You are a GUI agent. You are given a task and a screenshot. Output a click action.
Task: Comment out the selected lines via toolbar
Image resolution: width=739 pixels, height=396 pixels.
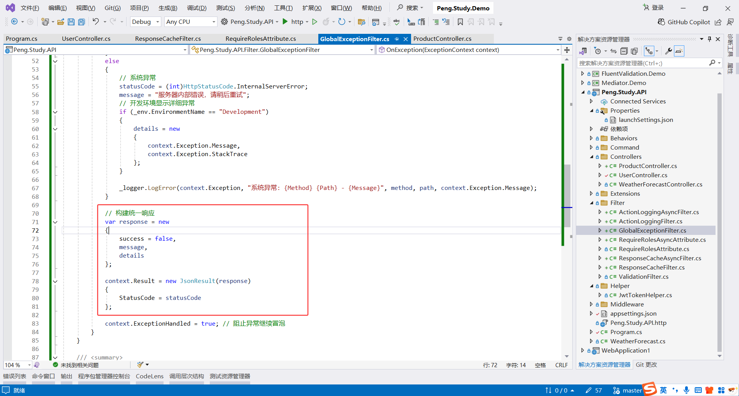(436, 22)
